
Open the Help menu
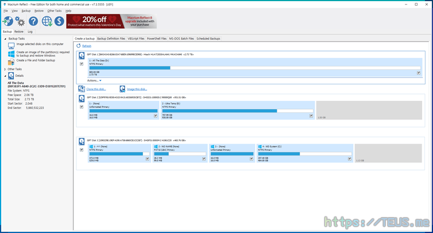(x=68, y=11)
